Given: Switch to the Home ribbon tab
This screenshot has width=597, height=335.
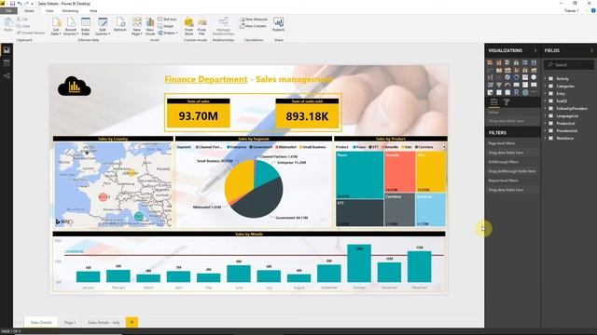Looking at the screenshot, I should pyautogui.click(x=29, y=11).
